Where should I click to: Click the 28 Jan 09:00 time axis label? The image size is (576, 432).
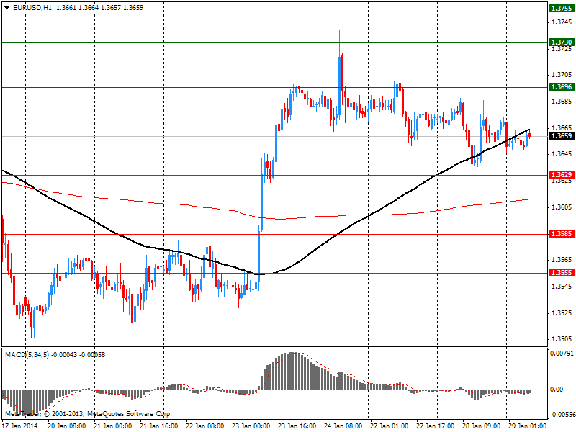pyautogui.click(x=481, y=426)
